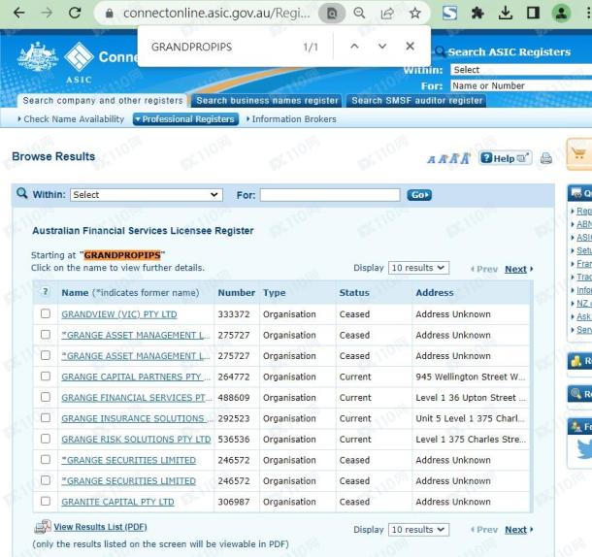Open GRANITE CAPITAL PTY LTD link

pyautogui.click(x=117, y=502)
